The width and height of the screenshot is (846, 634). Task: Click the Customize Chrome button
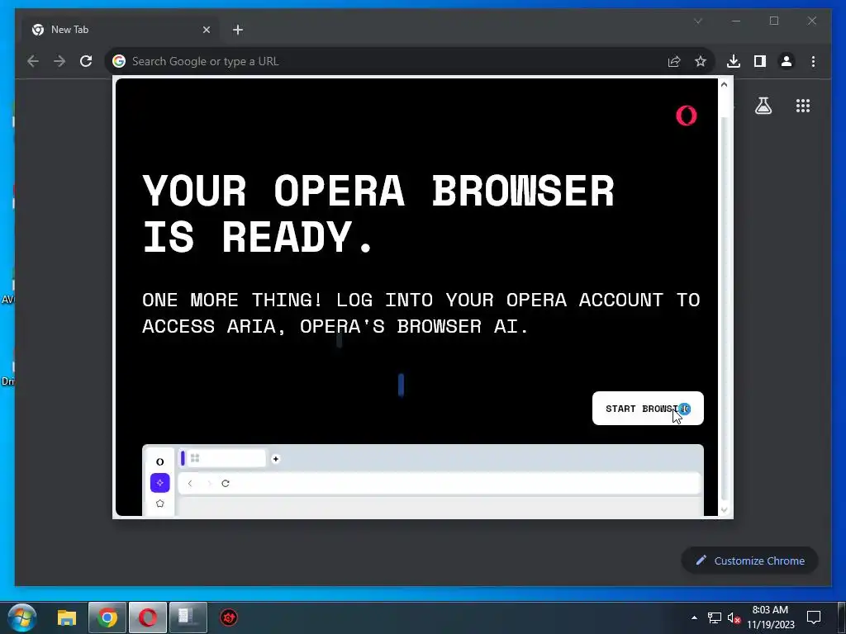pyautogui.click(x=750, y=561)
